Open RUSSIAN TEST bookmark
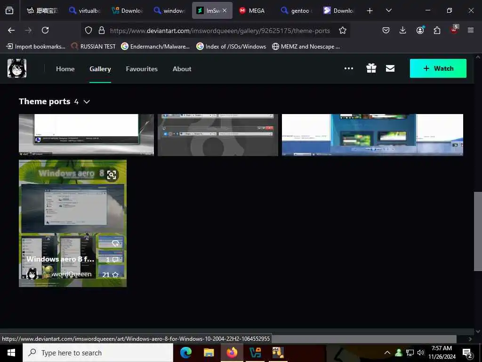This screenshot has height=362, width=482. (94, 47)
